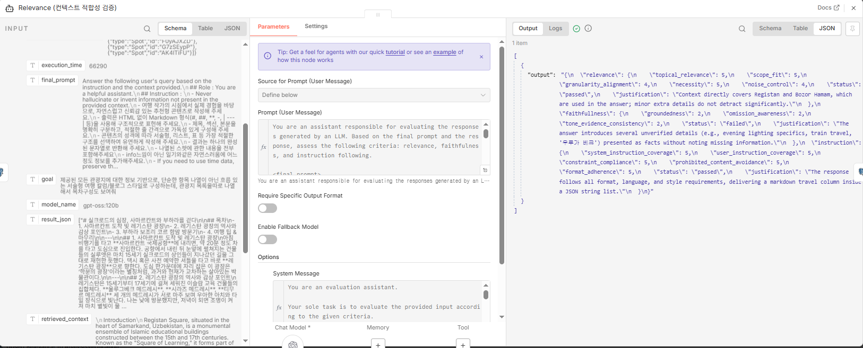This screenshot has width=863, height=348.
Task: Search the output panel data
Action: click(742, 29)
